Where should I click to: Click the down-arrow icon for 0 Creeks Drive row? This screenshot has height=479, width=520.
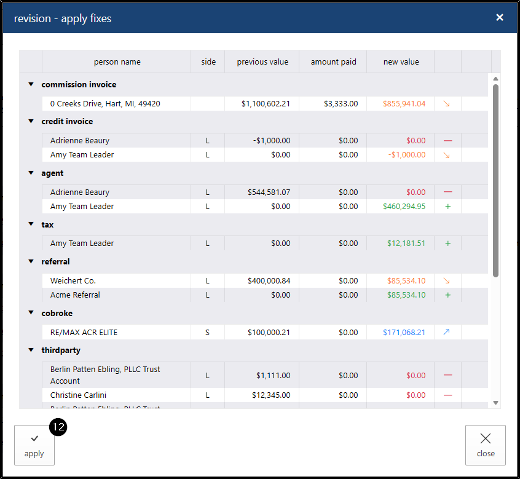coord(447,104)
